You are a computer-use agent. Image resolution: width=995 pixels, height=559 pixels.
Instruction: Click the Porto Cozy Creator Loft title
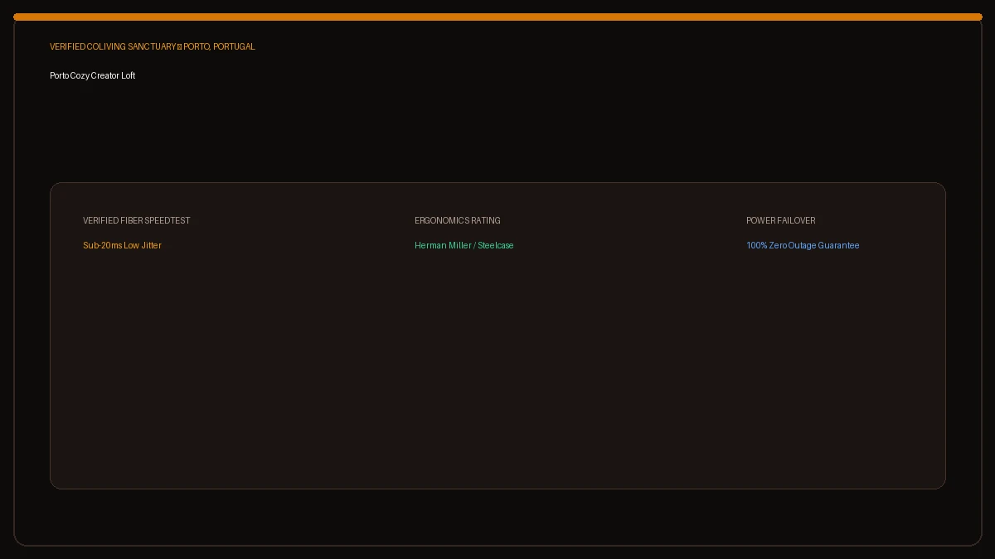coord(92,75)
